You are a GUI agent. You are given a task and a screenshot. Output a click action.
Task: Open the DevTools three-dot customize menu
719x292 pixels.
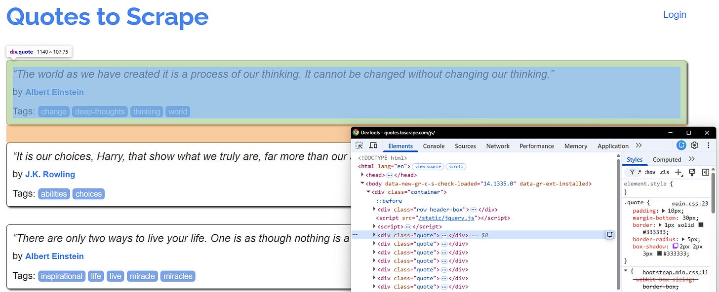pyautogui.click(x=709, y=146)
